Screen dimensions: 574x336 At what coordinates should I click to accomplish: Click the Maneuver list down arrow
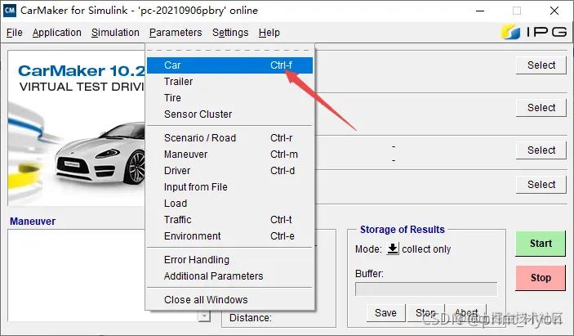(x=204, y=316)
